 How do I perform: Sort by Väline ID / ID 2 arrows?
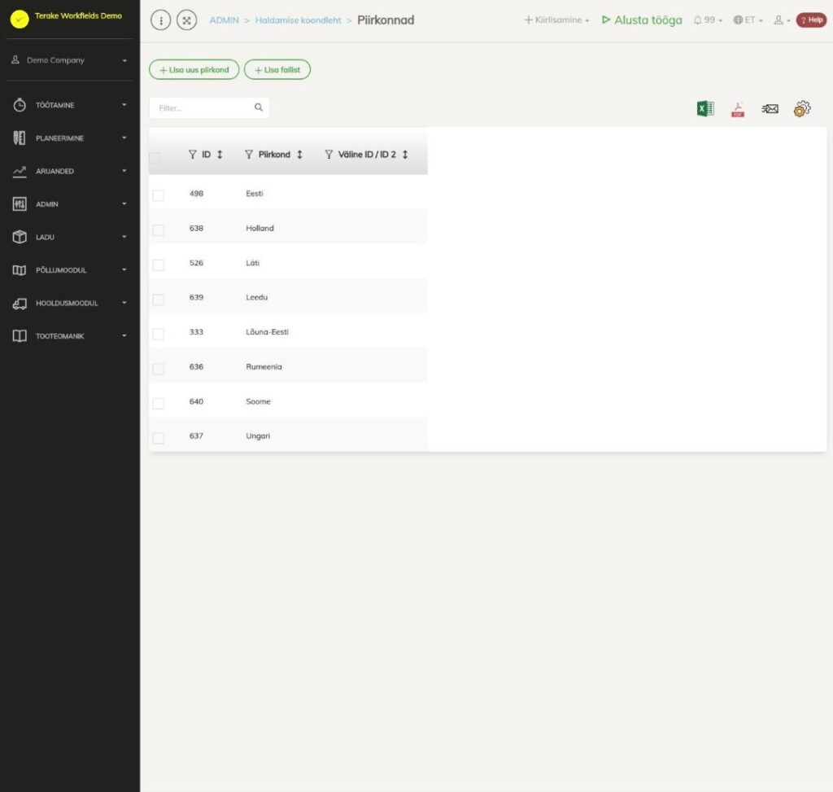pos(405,155)
